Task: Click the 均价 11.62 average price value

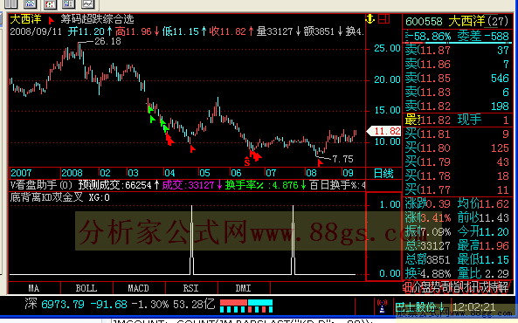Action: tap(483, 204)
